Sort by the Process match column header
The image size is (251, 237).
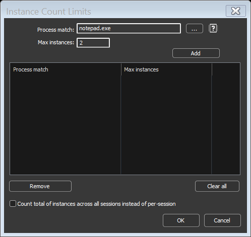pos(66,69)
